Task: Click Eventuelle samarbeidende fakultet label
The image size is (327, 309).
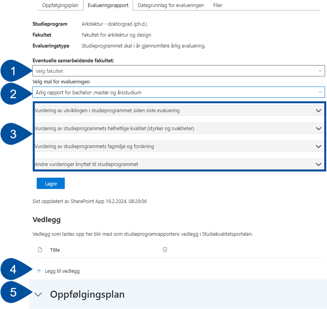Action: pyautogui.click(x=73, y=61)
